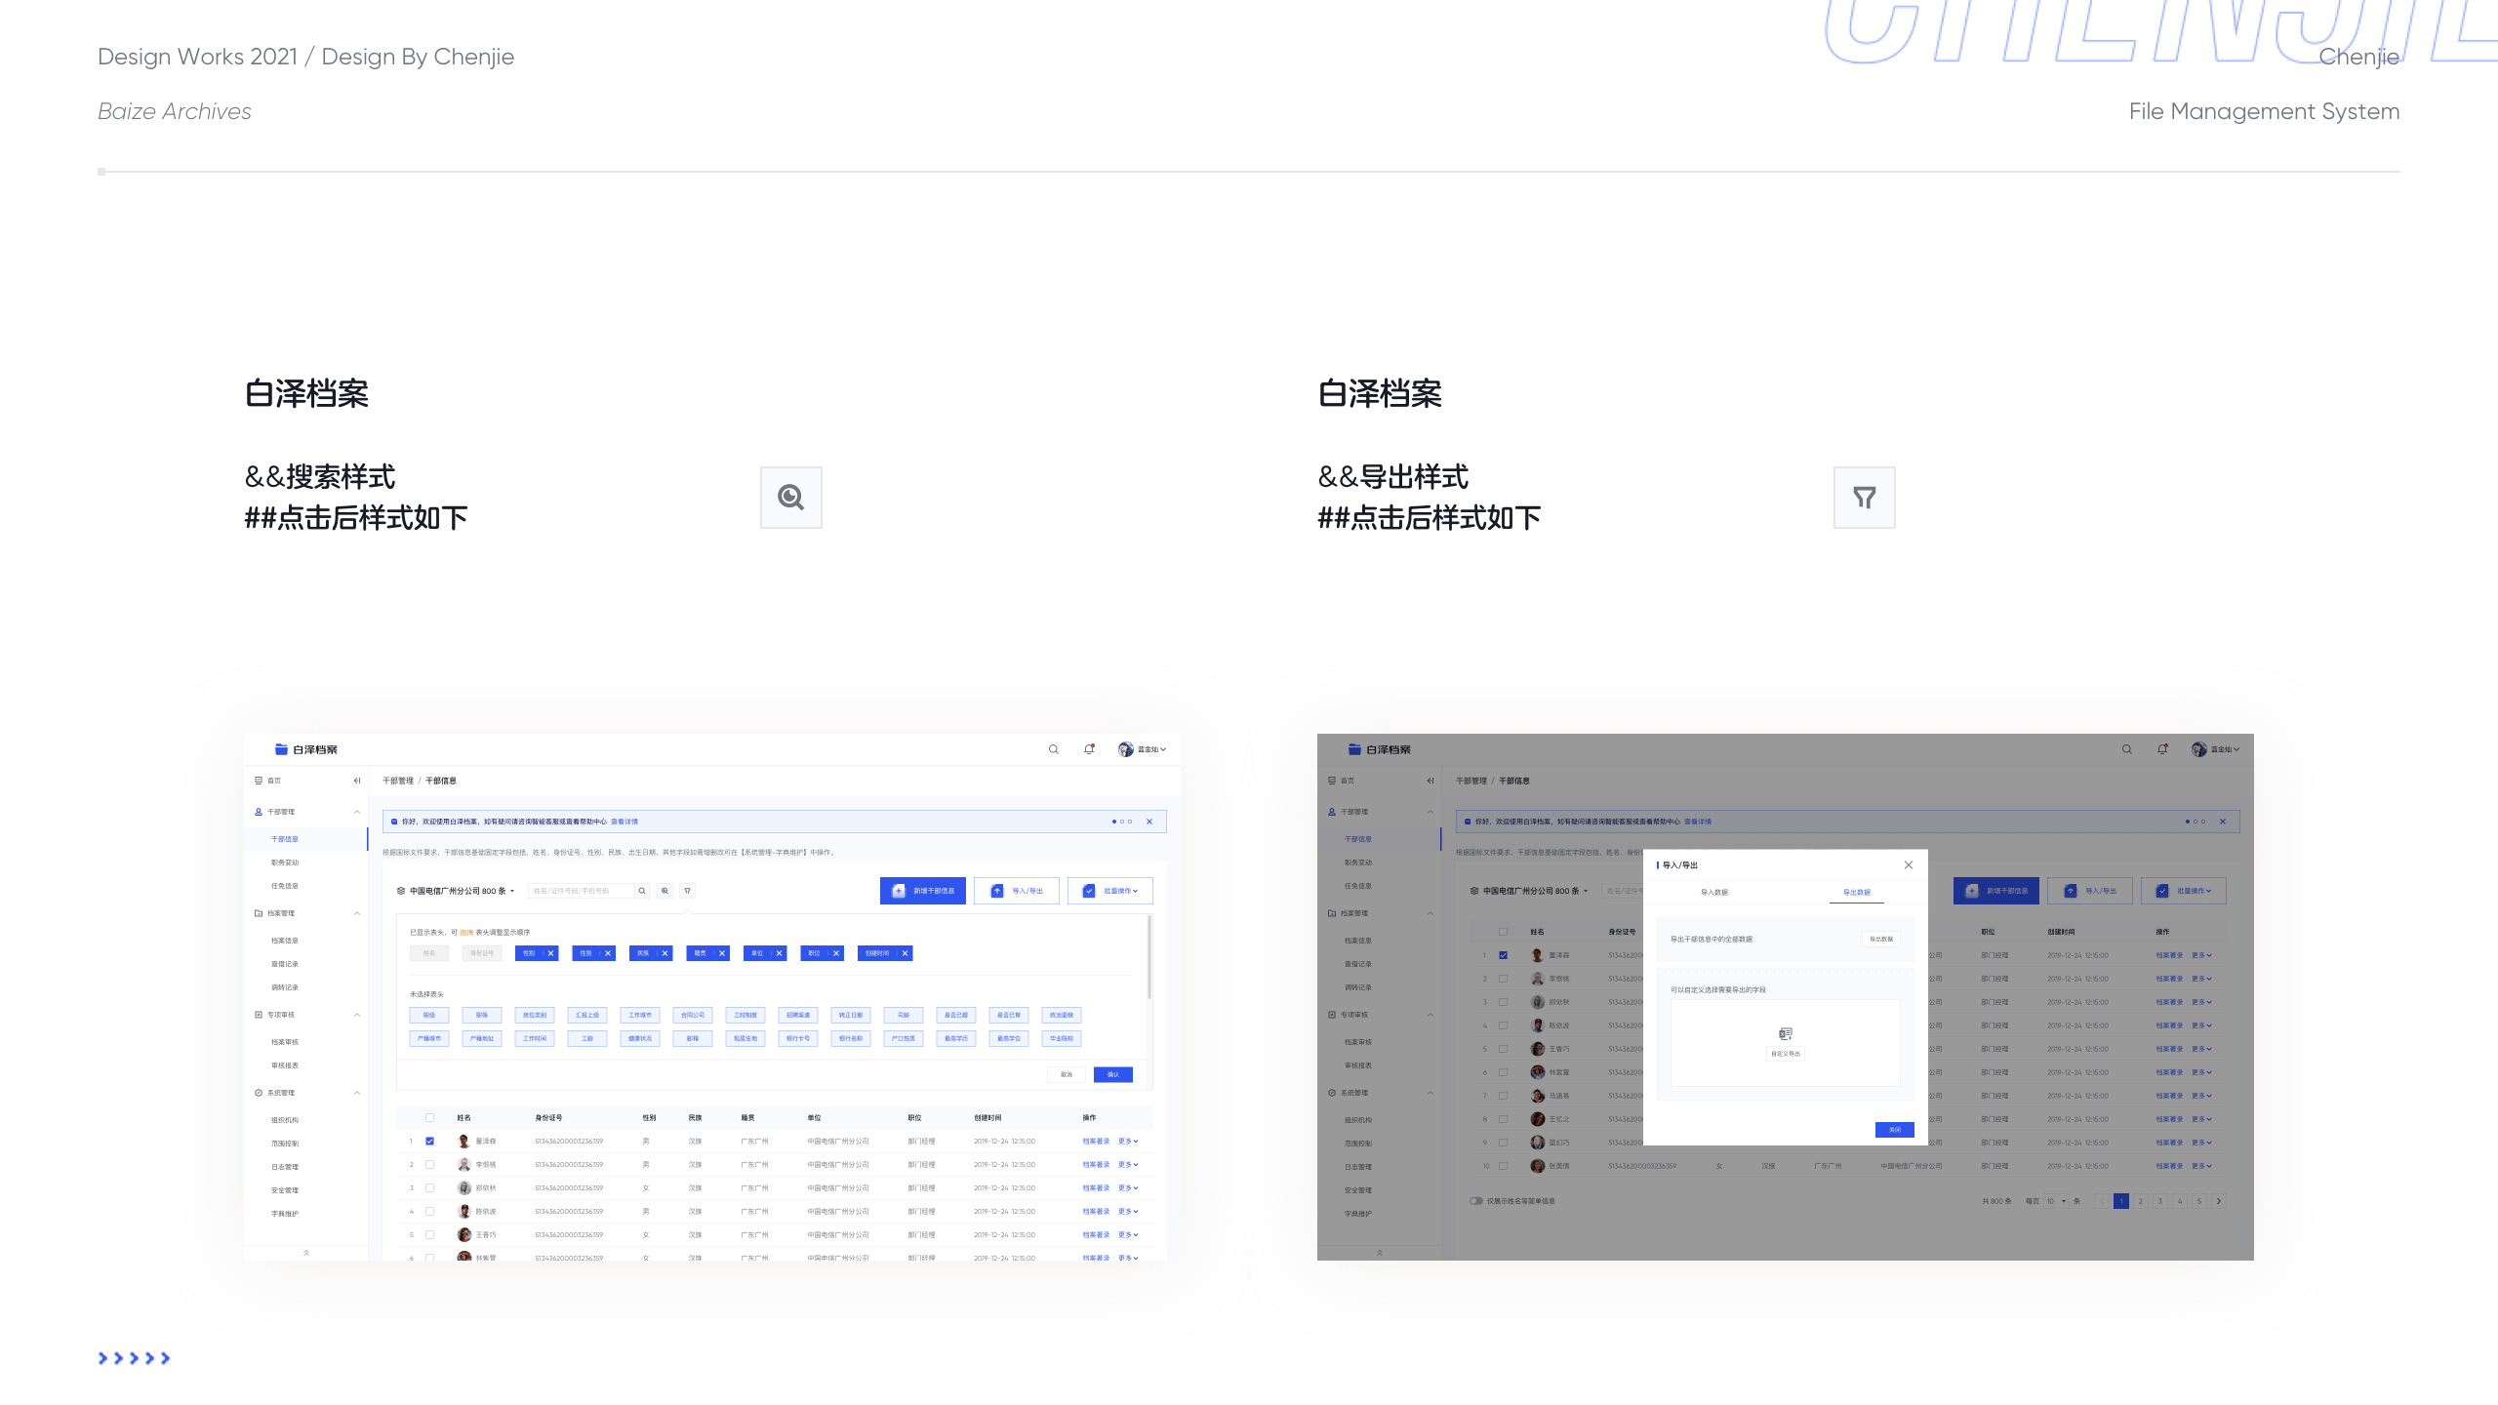Check row 10 张美倩 checkbox in right mockup
Viewport: 2498px width, 1405px height.
1503,1166
